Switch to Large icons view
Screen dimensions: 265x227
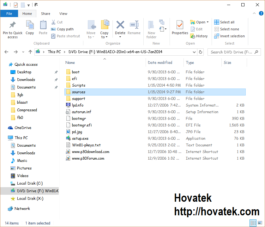click(260, 223)
